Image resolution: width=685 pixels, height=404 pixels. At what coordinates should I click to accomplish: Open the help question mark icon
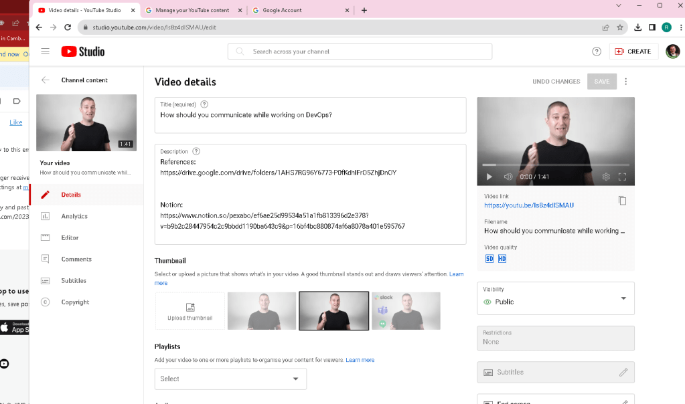tap(597, 52)
